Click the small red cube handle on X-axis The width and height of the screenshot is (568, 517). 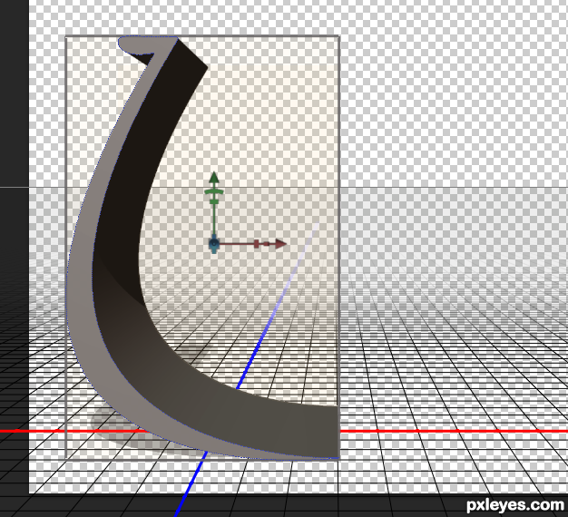(x=266, y=244)
